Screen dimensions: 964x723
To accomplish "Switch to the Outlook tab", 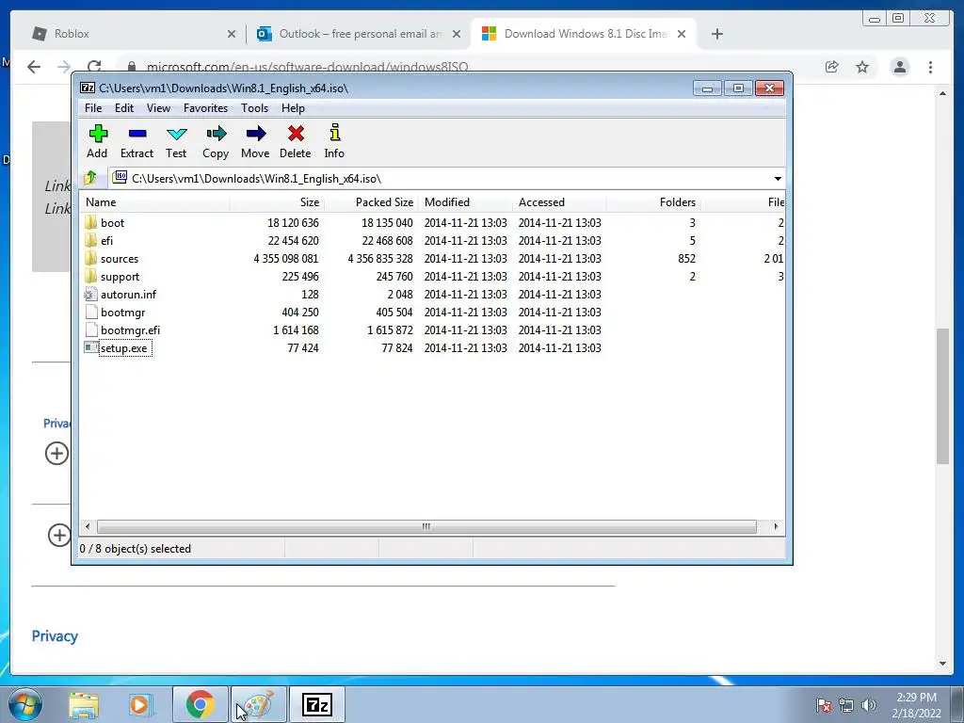I will click(358, 34).
